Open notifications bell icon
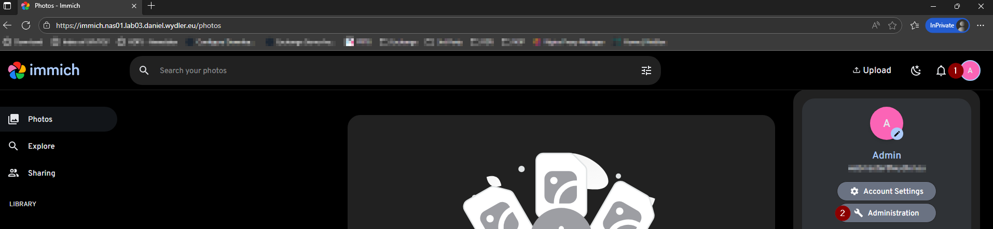This screenshot has width=993, height=229. 941,70
